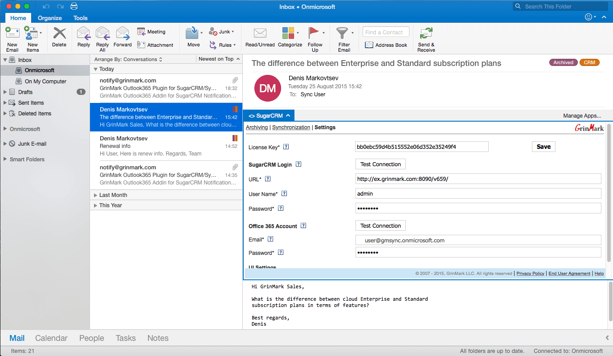
Task: Click the Delete icon in ribbon
Action: (59, 34)
